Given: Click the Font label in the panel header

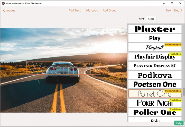Looking at the screenshot, I should pyautogui.click(x=141, y=19).
